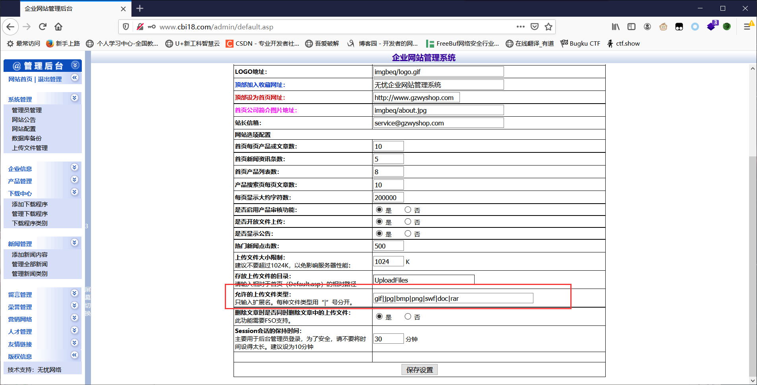Open the 新手上路 Firefox bookmark

pyautogui.click(x=63, y=44)
